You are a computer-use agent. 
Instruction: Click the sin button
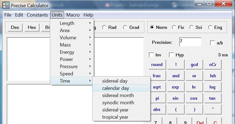tap(176, 98)
